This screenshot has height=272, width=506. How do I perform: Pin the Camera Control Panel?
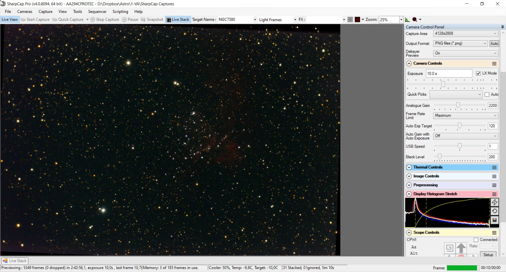[502, 27]
